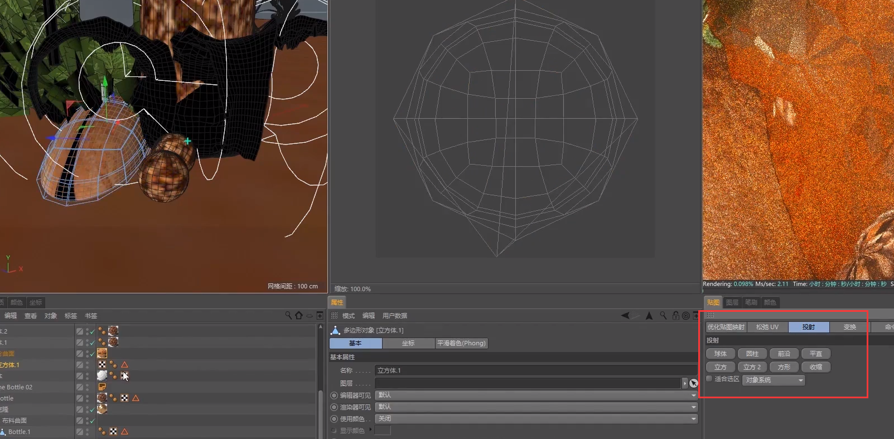Switch to the 图层 panel tab
894x439 pixels.
(x=732, y=302)
